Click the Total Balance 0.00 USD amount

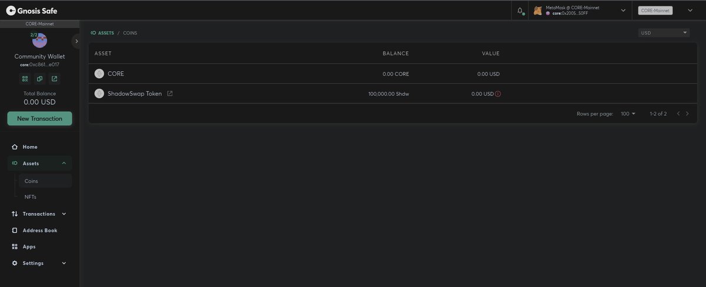point(39,102)
